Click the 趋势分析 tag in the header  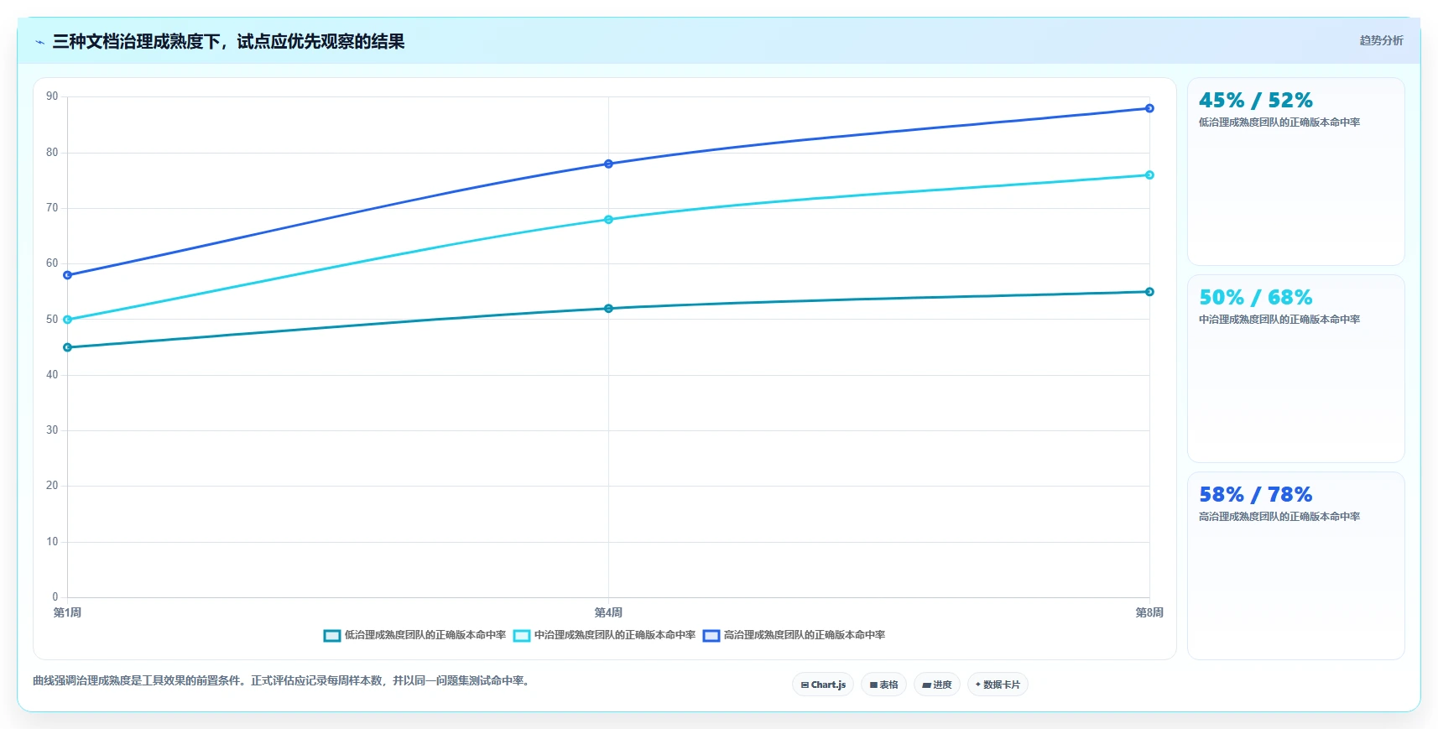coord(1381,40)
